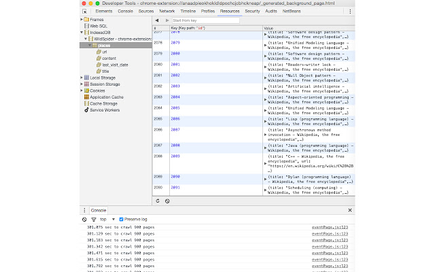This screenshot has width=435, height=272.
Task: Expand the Cookies tree node
Action: [x=82, y=90]
